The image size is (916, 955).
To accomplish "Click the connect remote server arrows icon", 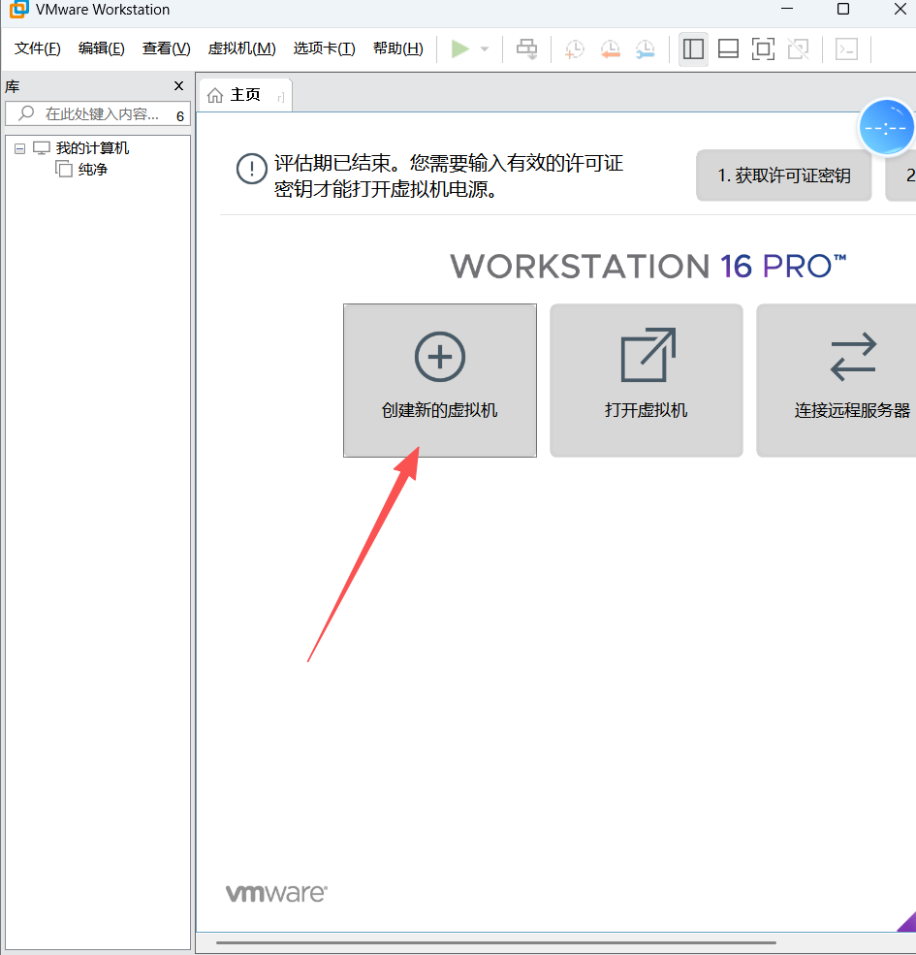I will tap(853, 356).
